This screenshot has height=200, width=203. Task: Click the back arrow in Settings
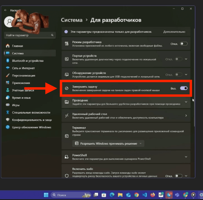[5, 10]
